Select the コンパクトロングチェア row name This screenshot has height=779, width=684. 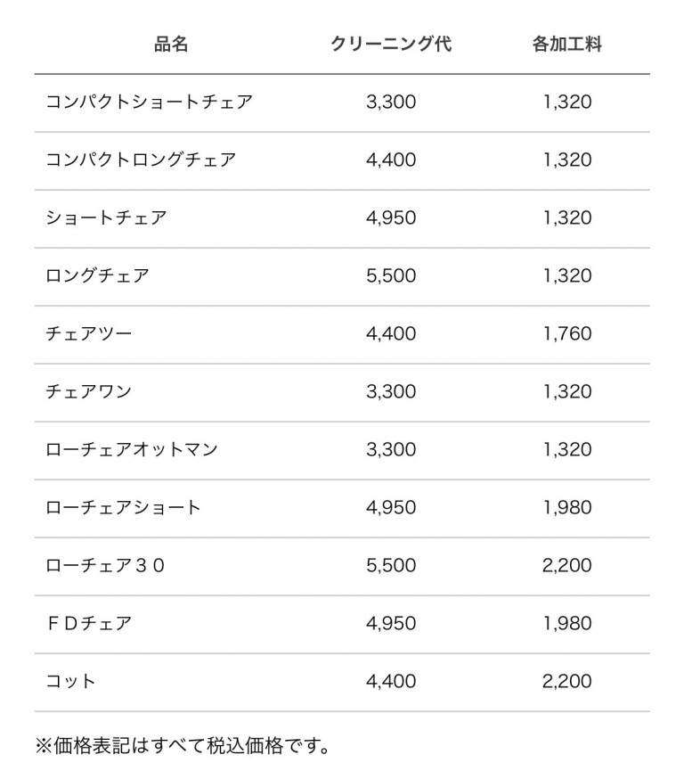141,160
